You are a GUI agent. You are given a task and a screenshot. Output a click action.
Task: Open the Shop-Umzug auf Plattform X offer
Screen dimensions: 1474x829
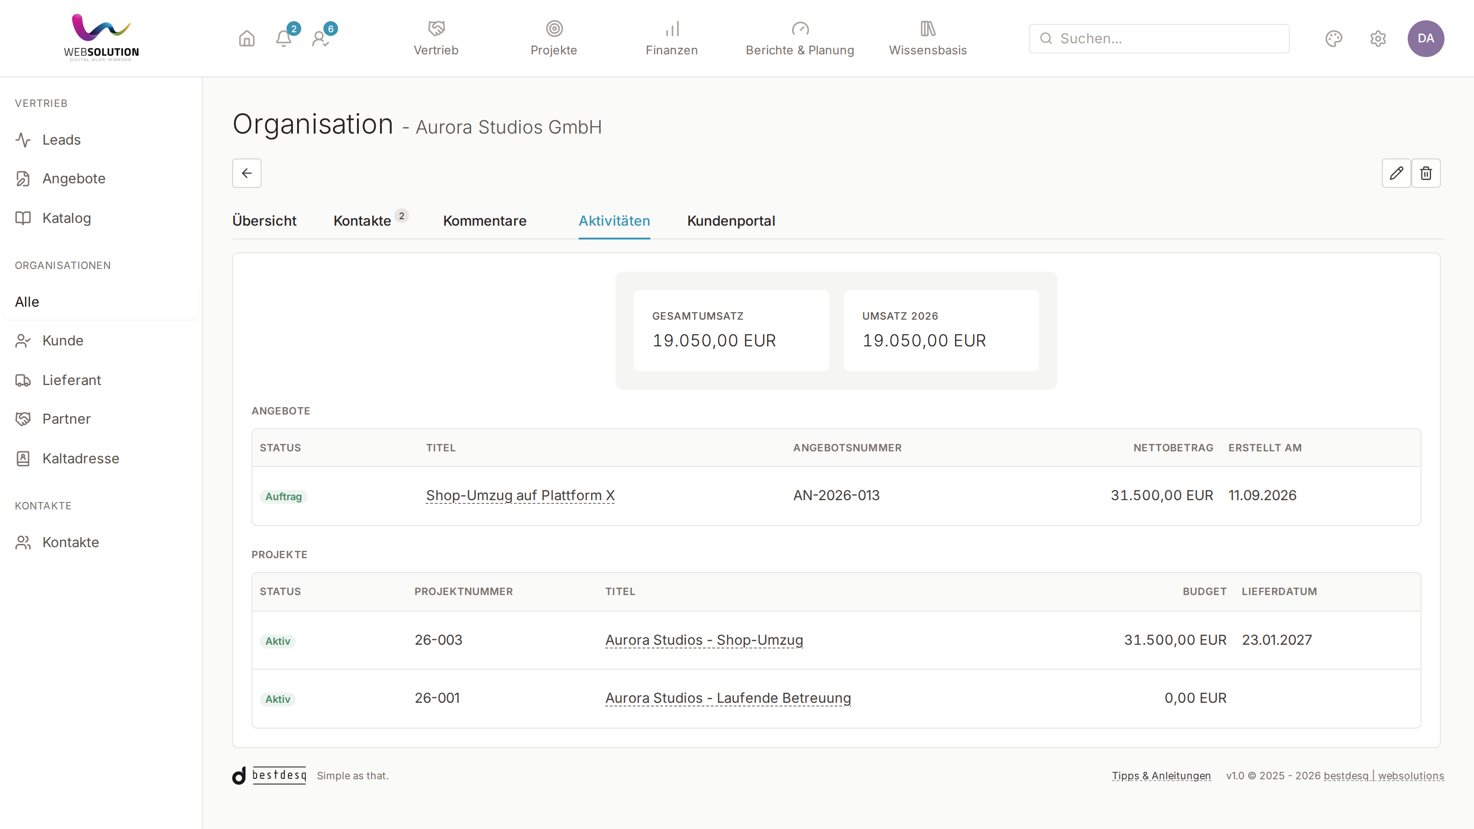pyautogui.click(x=520, y=496)
